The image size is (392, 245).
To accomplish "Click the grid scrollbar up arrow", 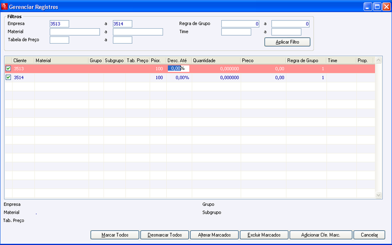I will (x=378, y=60).
